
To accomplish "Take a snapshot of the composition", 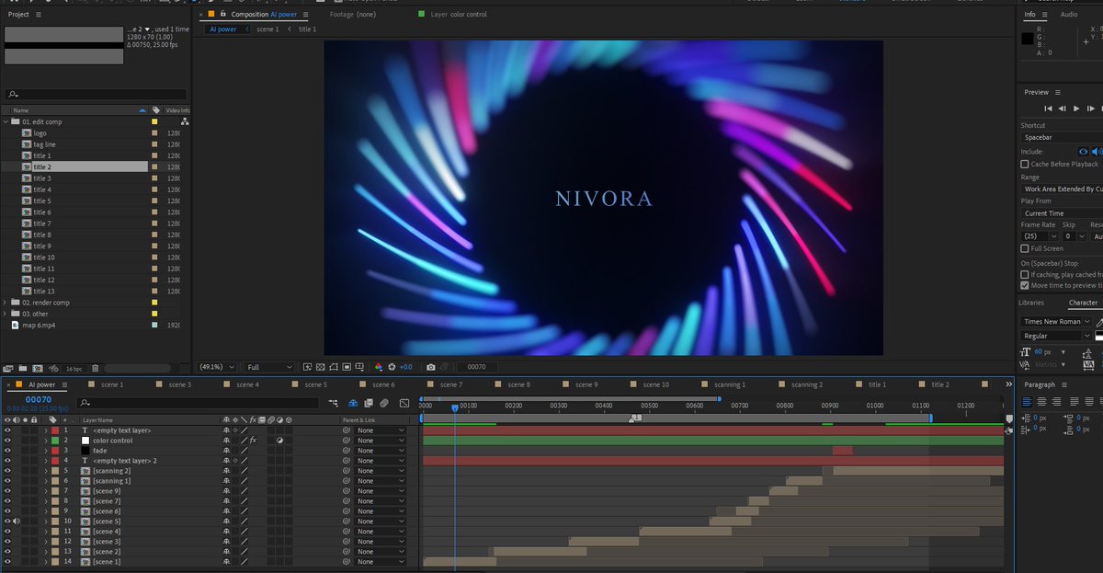I will point(430,366).
